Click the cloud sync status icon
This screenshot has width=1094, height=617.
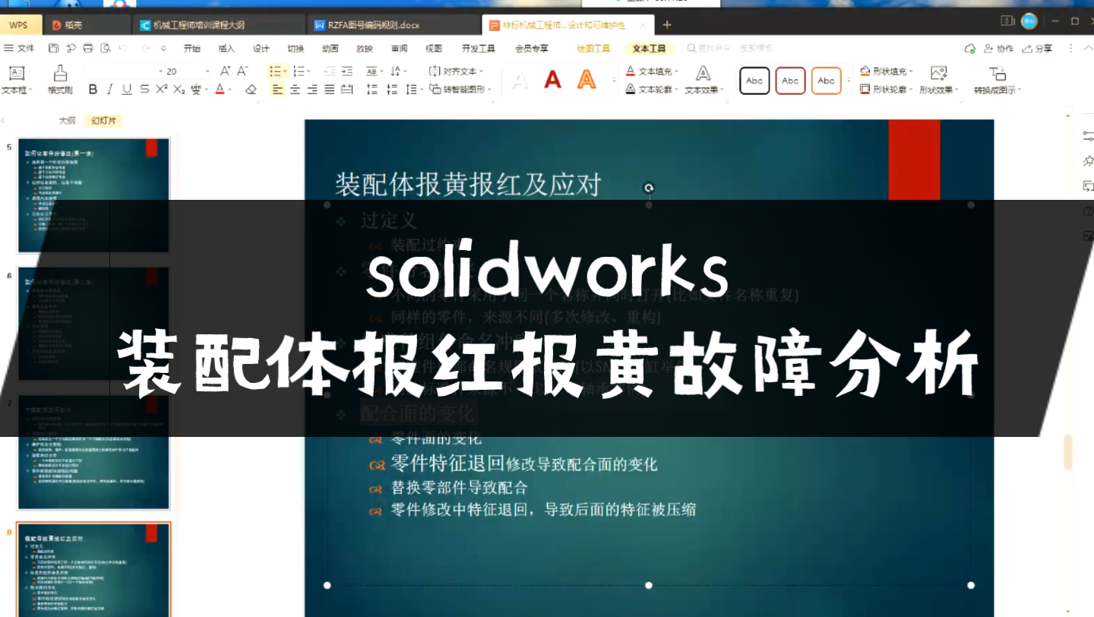point(969,49)
